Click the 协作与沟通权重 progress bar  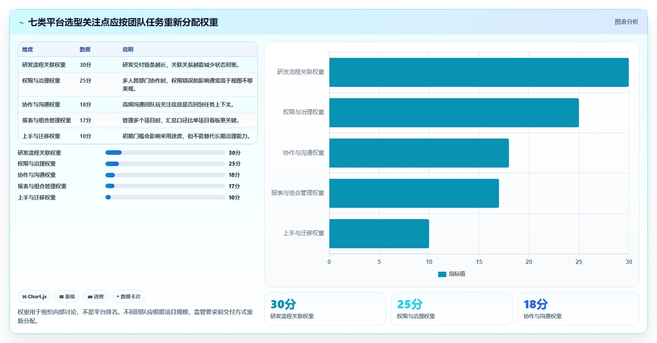[165, 175]
